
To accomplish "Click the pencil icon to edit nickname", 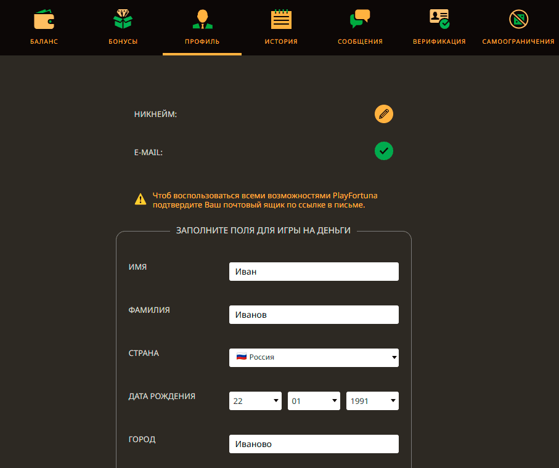I will (383, 114).
